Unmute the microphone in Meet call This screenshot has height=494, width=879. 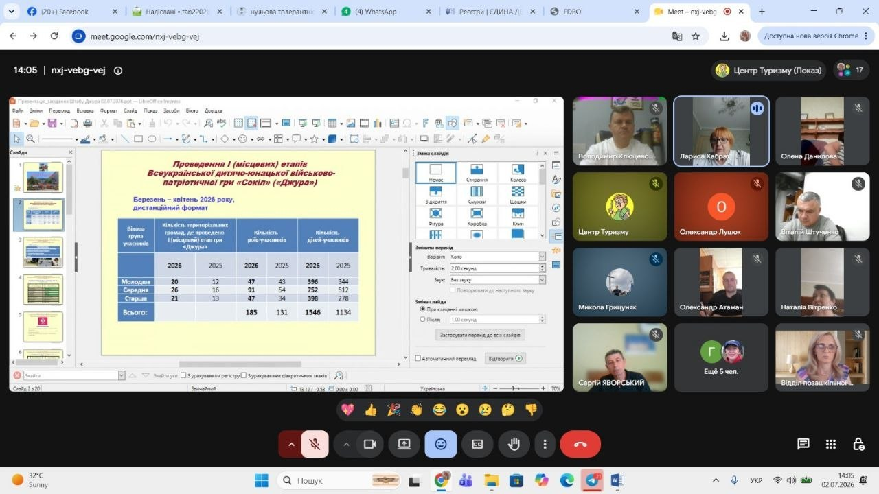click(x=315, y=444)
